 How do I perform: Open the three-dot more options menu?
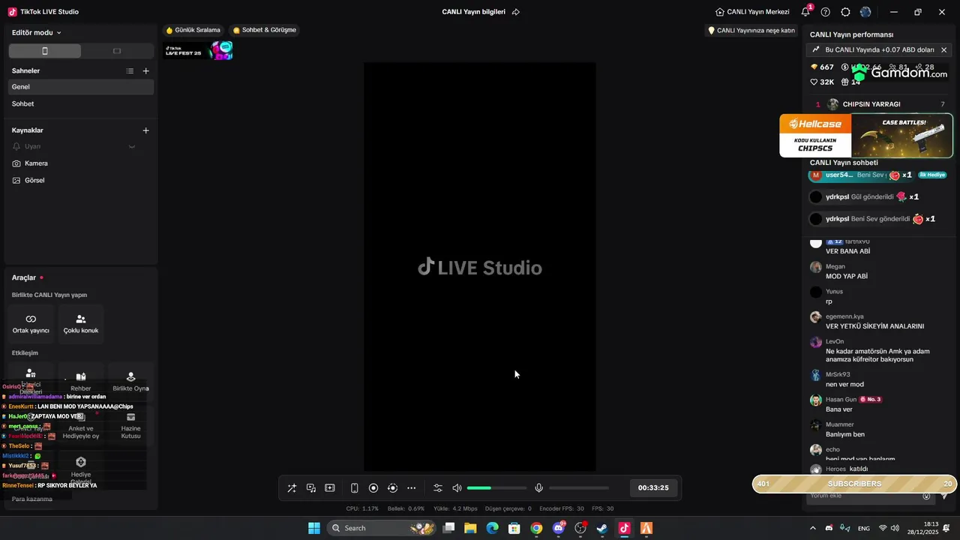[x=411, y=488]
